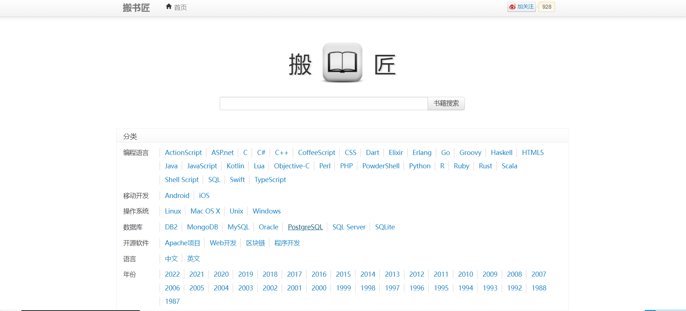Click the Weibo follower count 928
This screenshot has width=686, height=311.
pyautogui.click(x=547, y=7)
